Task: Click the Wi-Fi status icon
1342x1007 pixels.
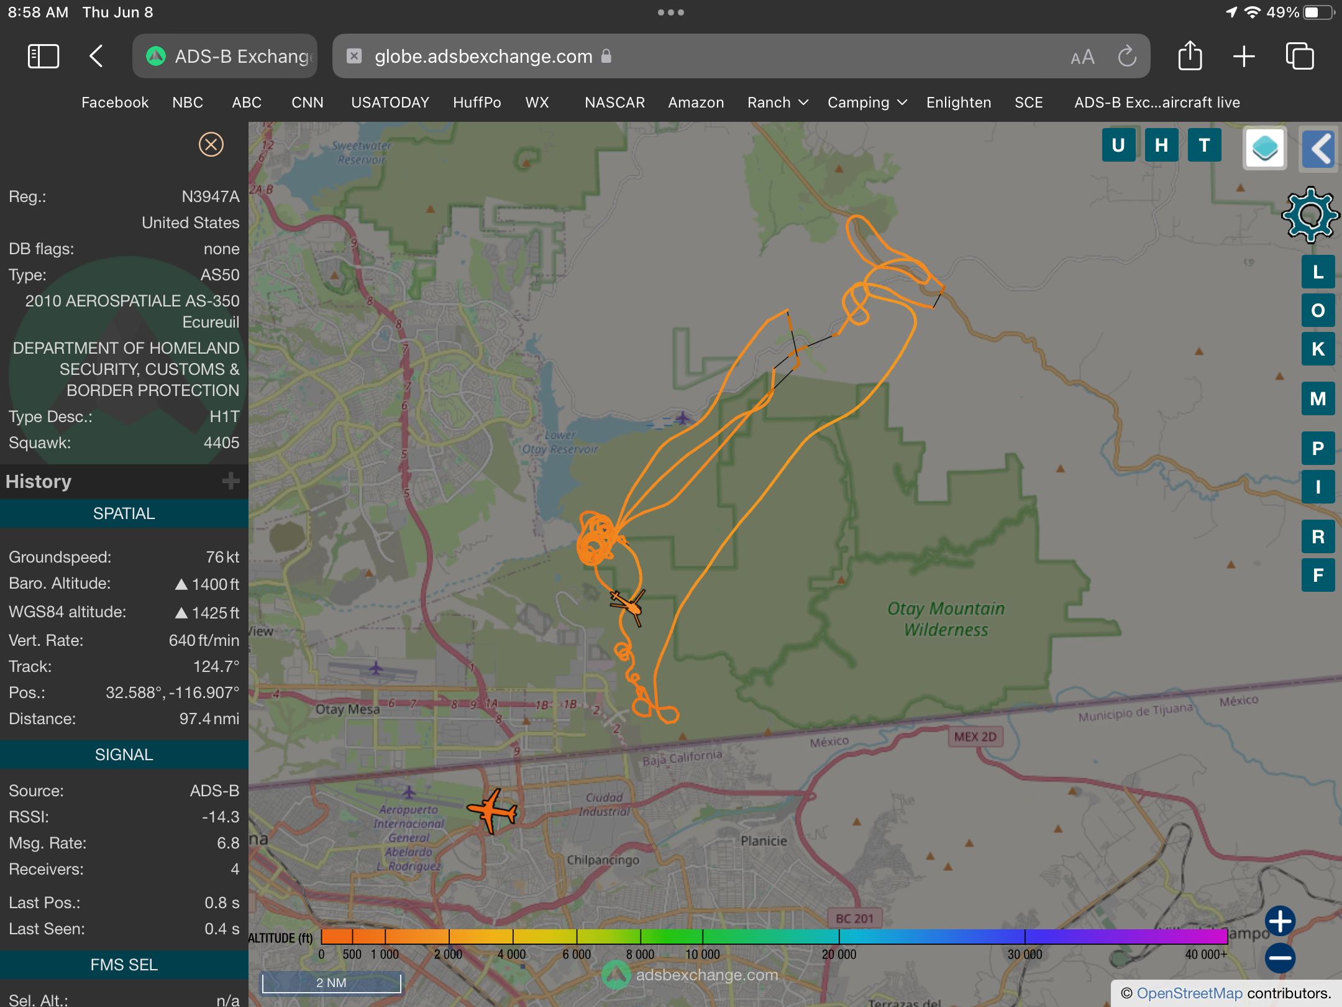Action: (x=1253, y=12)
